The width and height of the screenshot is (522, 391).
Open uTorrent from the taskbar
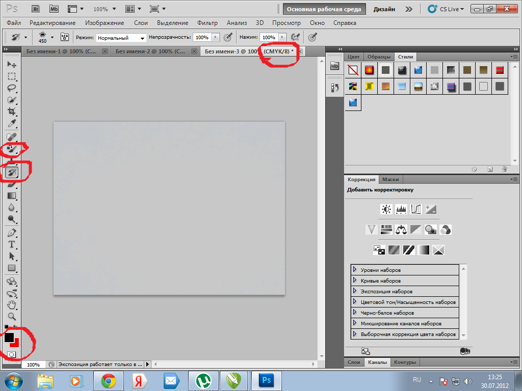coord(203,381)
